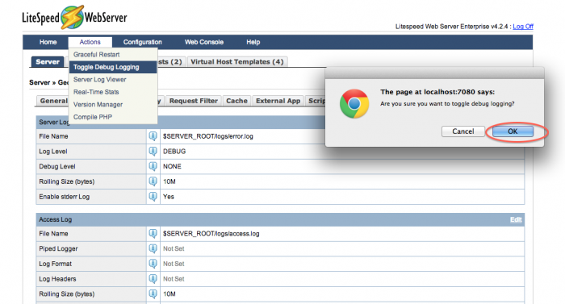The height and width of the screenshot is (304, 565).
Task: Click Not Set value for Piped Logger
Action: click(174, 249)
